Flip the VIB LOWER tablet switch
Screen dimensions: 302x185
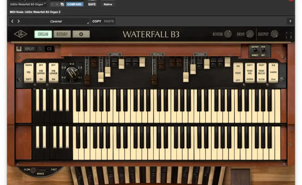tap(53, 73)
